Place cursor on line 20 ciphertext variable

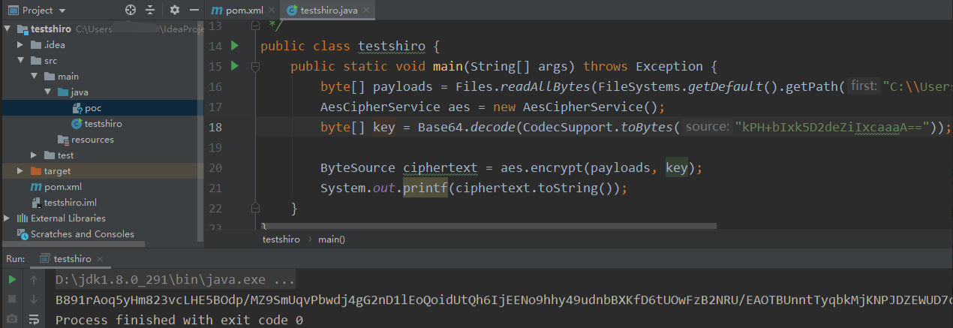(x=441, y=167)
